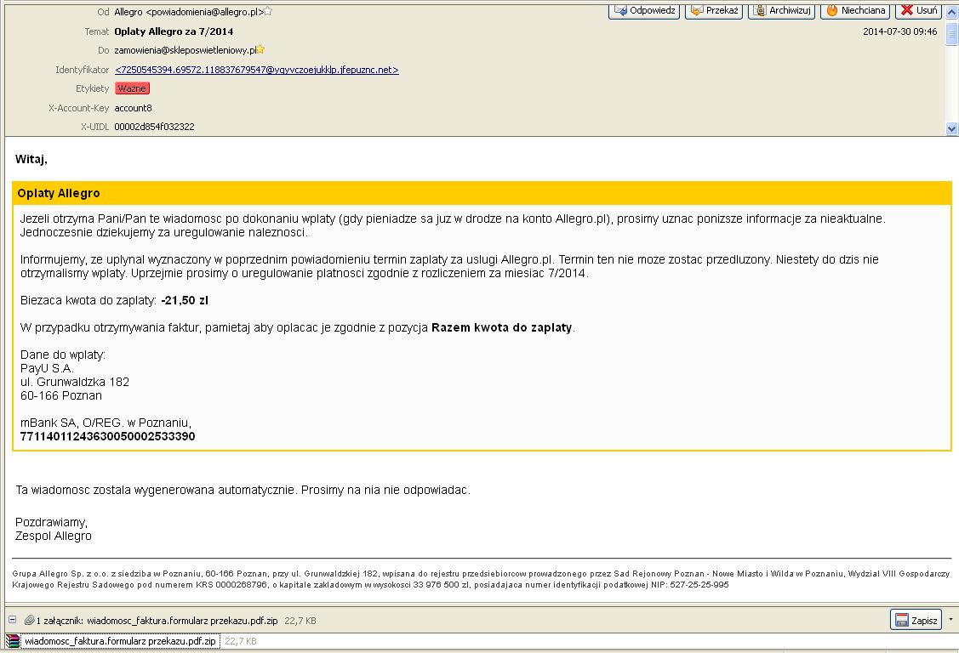Click the automatic message notice "Ta wiadomosc zostala wygenerowana"
Image resolution: width=959 pixels, height=653 pixels.
[243, 490]
